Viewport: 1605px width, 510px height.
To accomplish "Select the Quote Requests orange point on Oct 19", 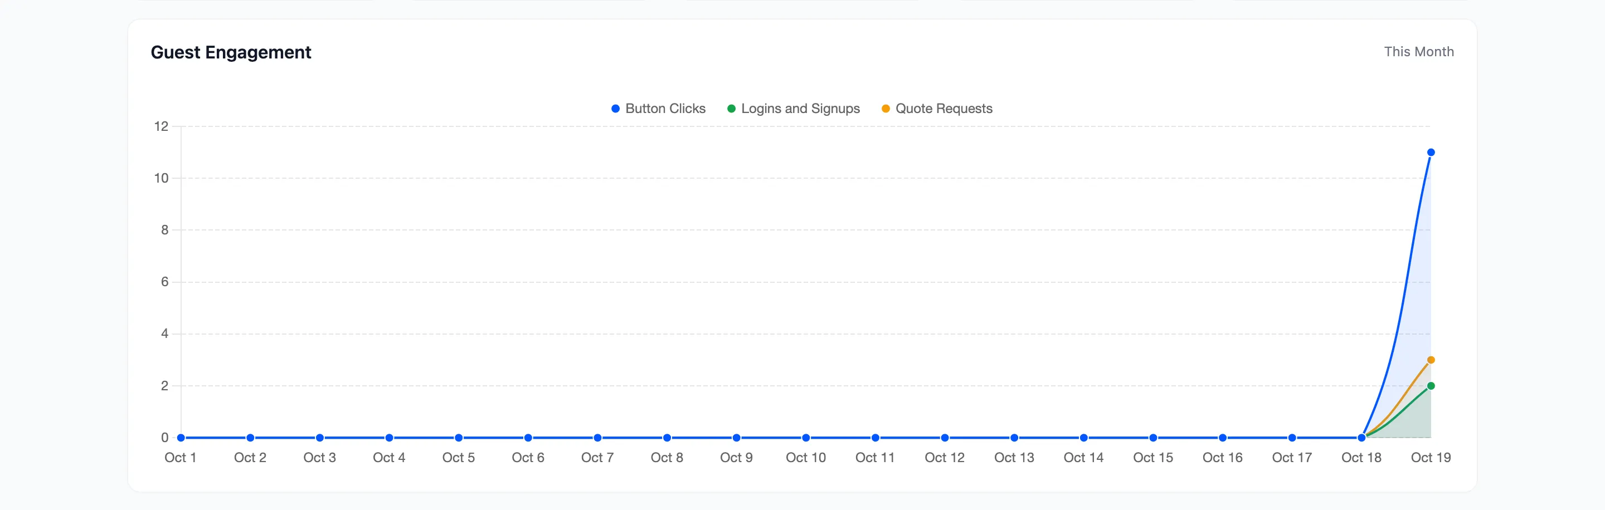I will coord(1431,360).
